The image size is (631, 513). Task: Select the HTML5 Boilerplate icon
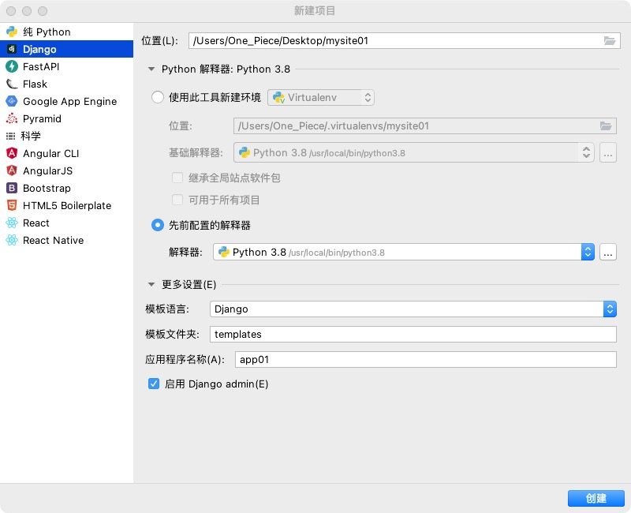(x=12, y=206)
